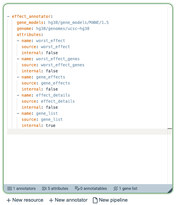Collapse the gene_list attribute dash
Viewport: 177px width, 205px height.
18,113
